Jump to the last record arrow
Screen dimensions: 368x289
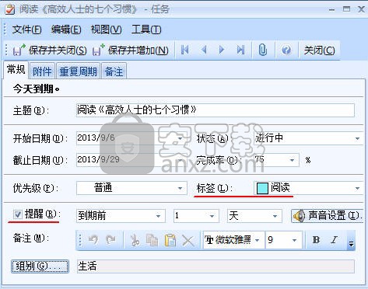240,50
